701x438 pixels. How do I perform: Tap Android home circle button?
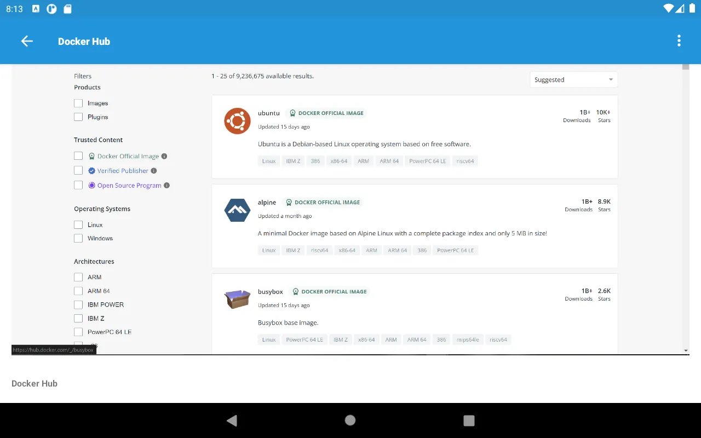[x=350, y=420]
